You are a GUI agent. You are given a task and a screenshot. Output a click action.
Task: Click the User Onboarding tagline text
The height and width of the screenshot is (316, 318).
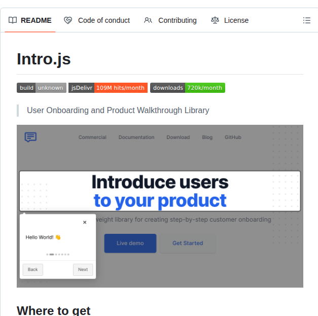point(118,111)
